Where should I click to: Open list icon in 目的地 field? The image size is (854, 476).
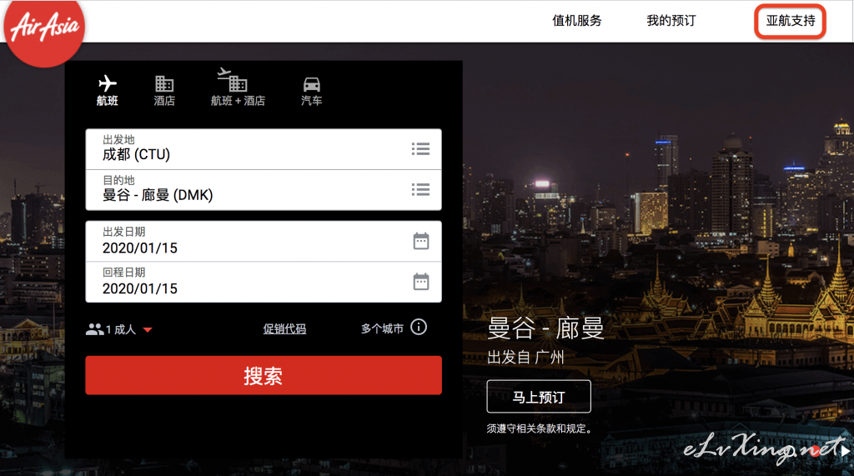pos(420,189)
